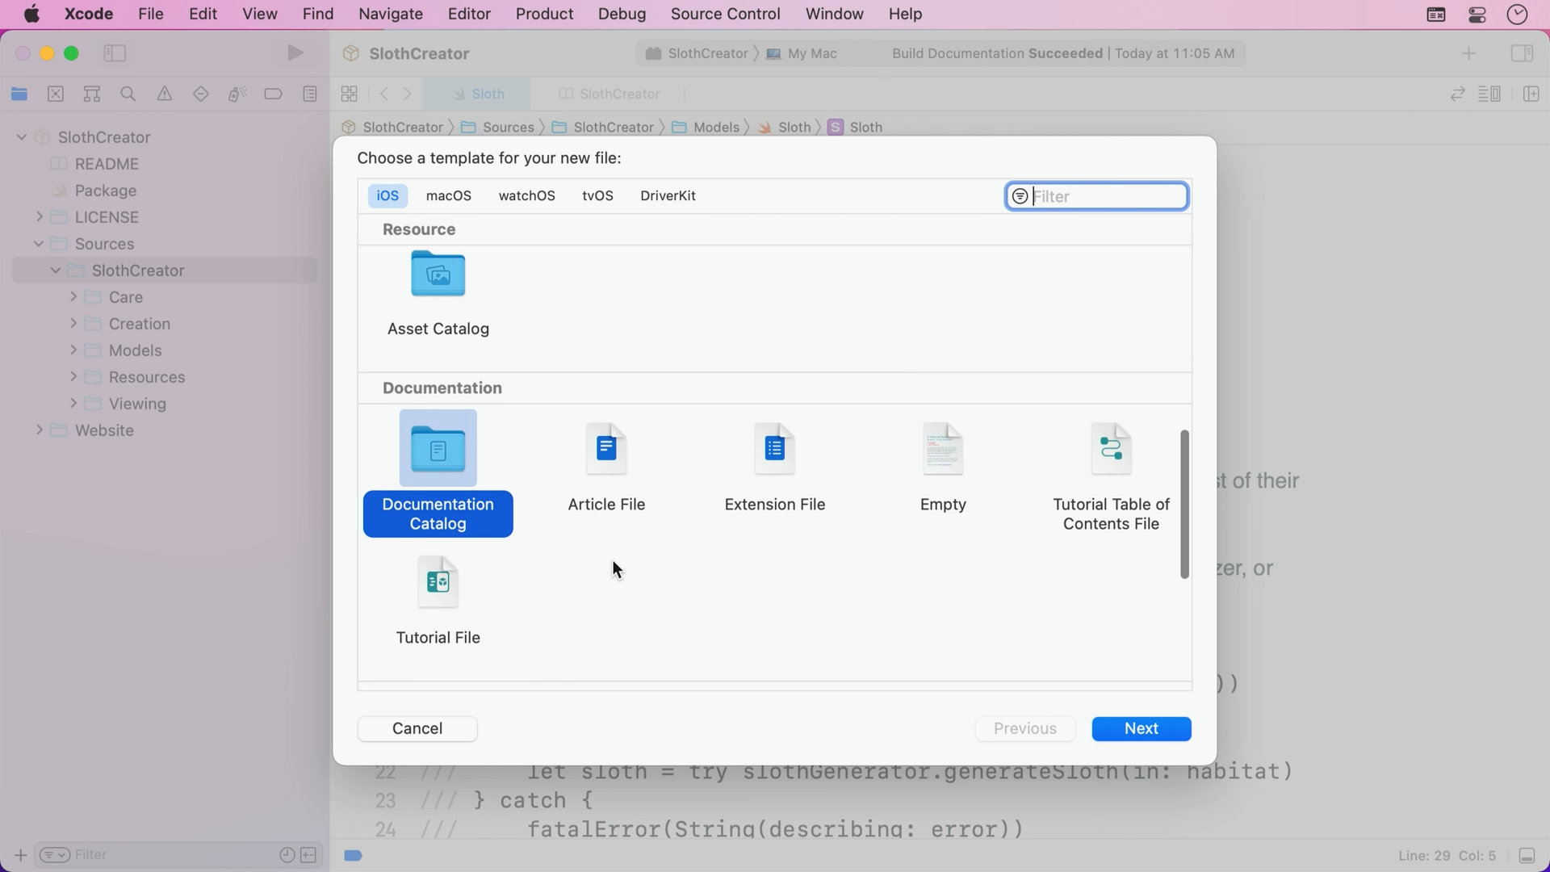The height and width of the screenshot is (872, 1550).
Task: Open the Test navigator diamond icon
Action: tap(201, 94)
